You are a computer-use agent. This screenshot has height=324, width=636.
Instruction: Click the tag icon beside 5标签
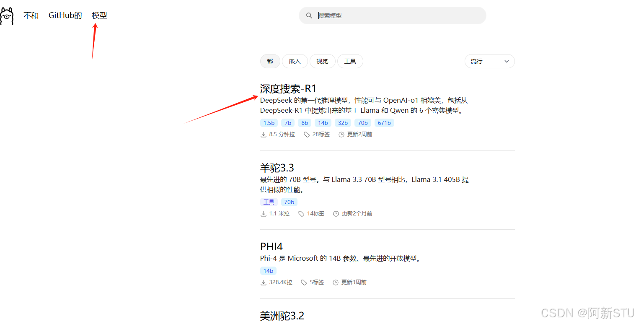pyautogui.click(x=304, y=283)
